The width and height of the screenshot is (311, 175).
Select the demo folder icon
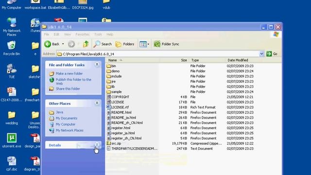(x=108, y=71)
